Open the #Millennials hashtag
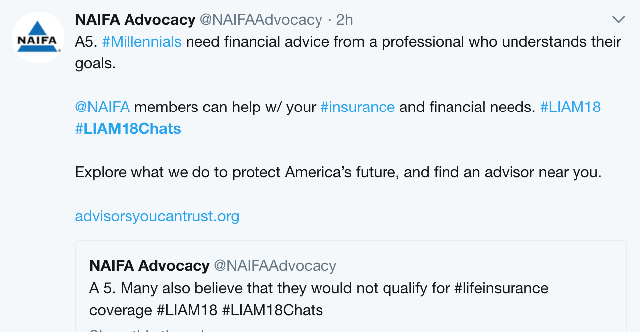 point(141,42)
